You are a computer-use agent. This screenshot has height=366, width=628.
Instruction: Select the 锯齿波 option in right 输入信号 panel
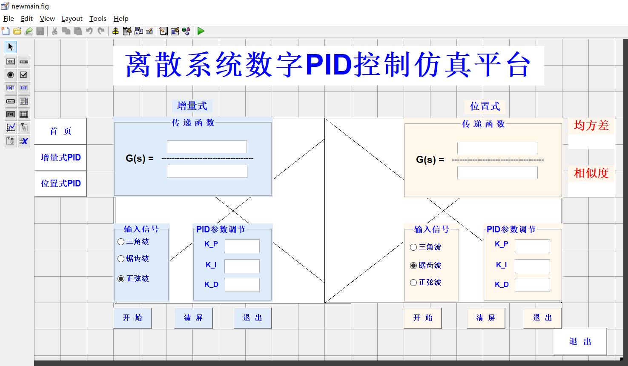point(413,265)
